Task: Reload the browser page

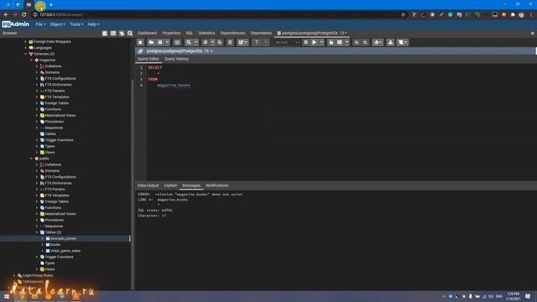Action: pos(24,15)
